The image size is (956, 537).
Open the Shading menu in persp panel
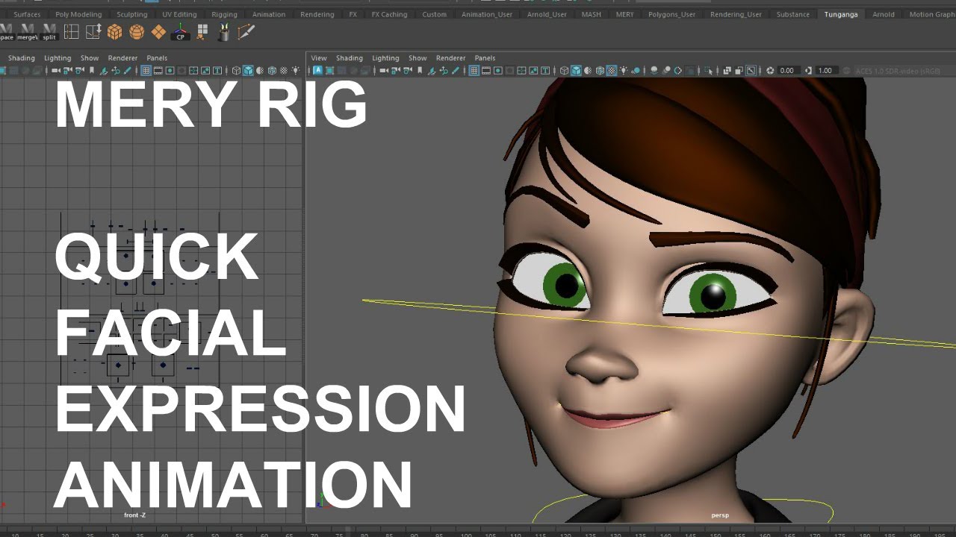pos(349,58)
